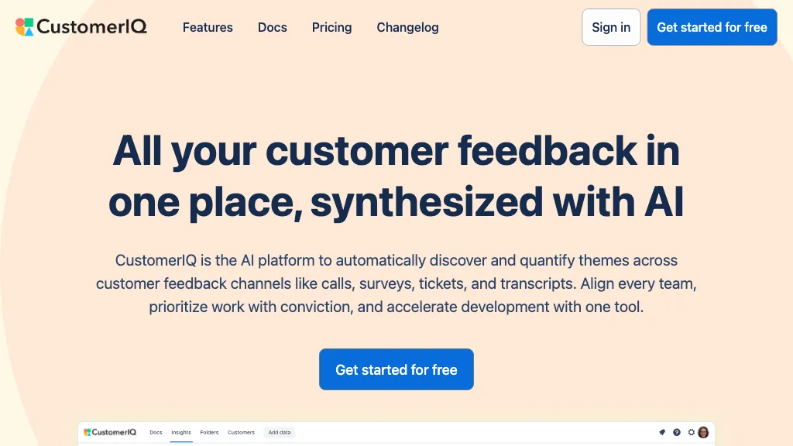Open the Features page

[208, 27]
